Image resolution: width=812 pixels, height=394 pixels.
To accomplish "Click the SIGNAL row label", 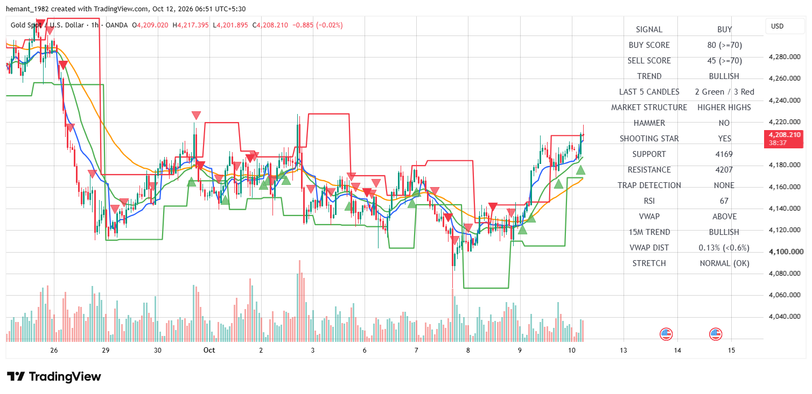I will [x=649, y=30].
